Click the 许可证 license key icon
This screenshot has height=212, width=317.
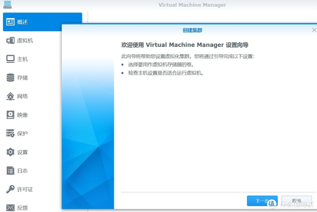[10, 189]
